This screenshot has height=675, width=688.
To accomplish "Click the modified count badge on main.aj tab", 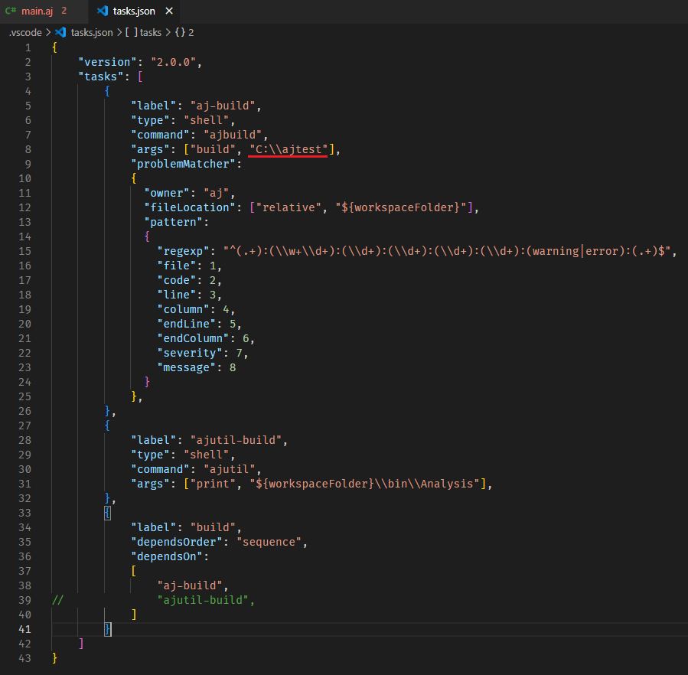I will 64,11.
